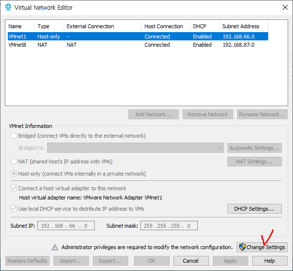This screenshot has width=293, height=271.
Task: Click the Import button
Action: [x=71, y=261]
